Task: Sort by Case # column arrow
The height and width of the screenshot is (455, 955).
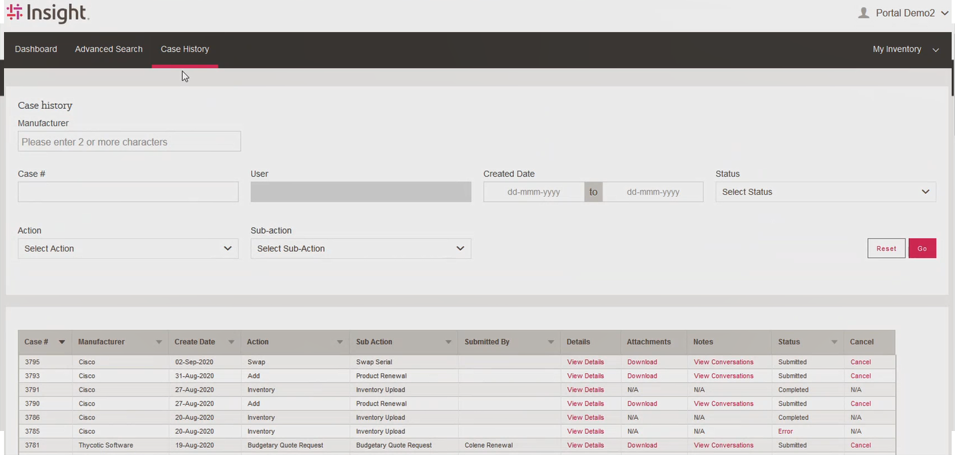Action: pos(62,342)
